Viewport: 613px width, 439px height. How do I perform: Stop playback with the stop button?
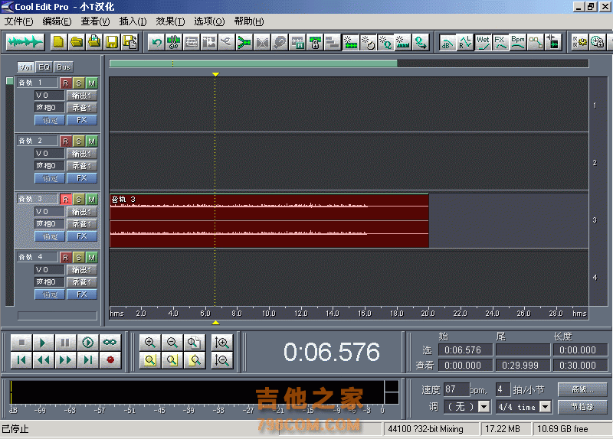click(21, 343)
